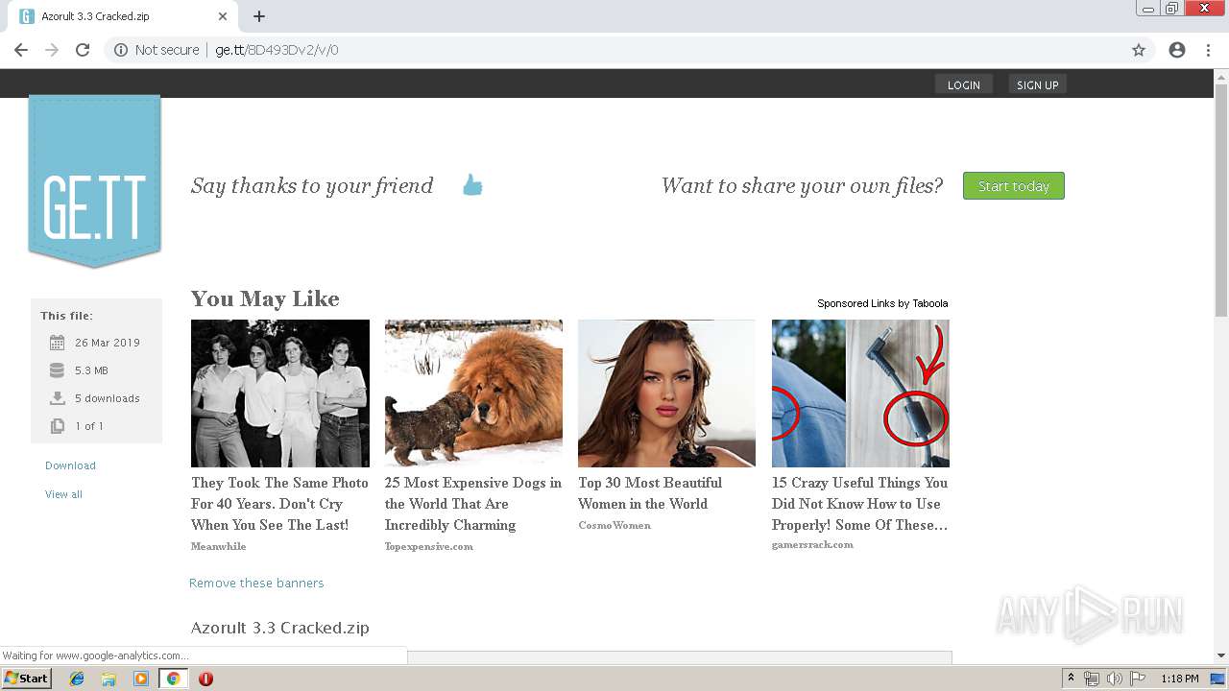Click '15 Crazy Useful Things' headline
Image resolution: width=1229 pixels, height=691 pixels.
tap(859, 504)
